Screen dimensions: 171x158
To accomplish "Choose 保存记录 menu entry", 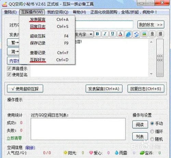I will [x=47, y=43].
